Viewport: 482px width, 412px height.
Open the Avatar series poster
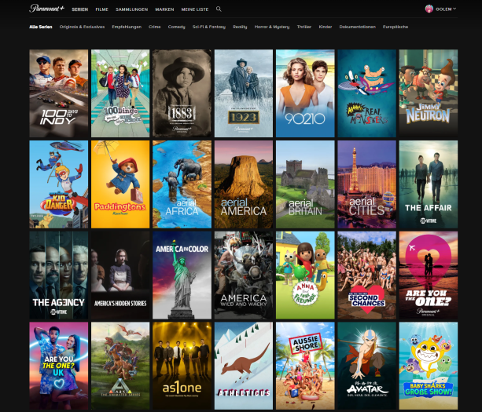[366, 366]
